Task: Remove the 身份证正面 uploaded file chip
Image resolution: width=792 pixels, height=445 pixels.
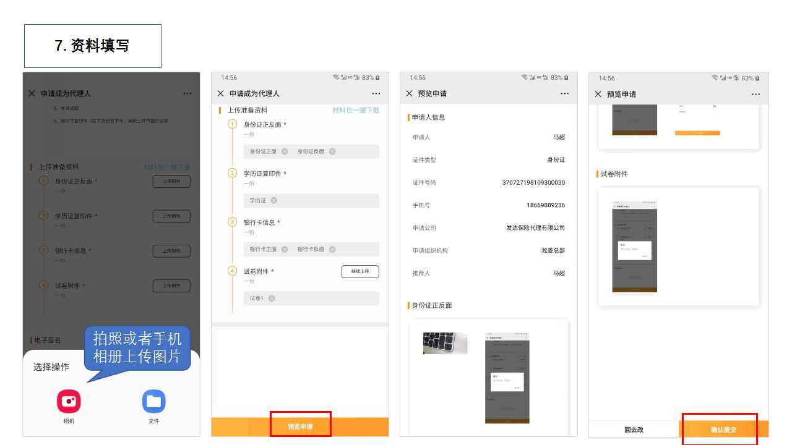Action: [285, 151]
